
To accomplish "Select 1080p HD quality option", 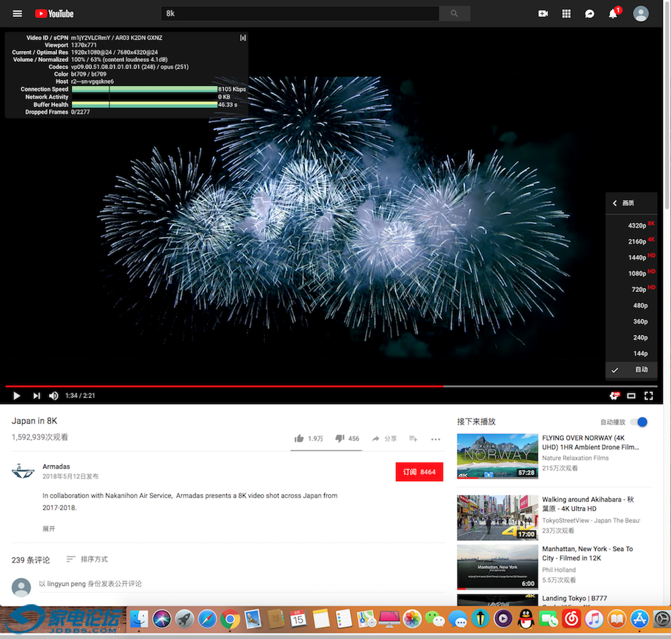I will [x=637, y=273].
